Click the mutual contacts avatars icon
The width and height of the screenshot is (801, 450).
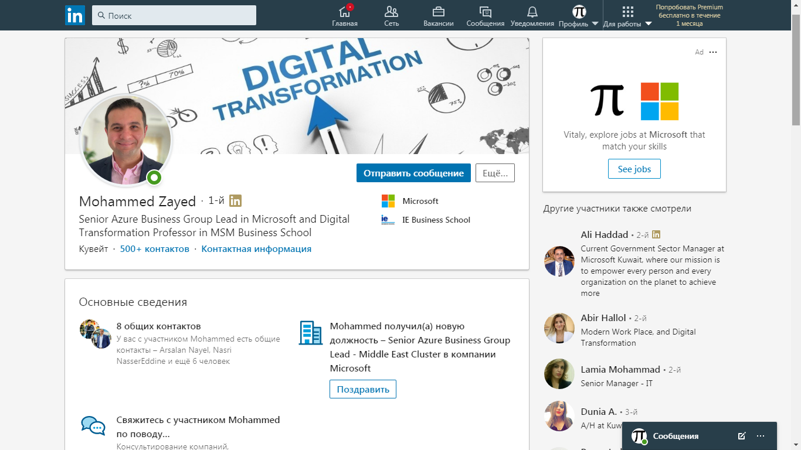point(96,334)
